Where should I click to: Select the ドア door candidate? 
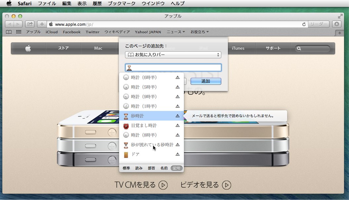[x=152, y=154]
